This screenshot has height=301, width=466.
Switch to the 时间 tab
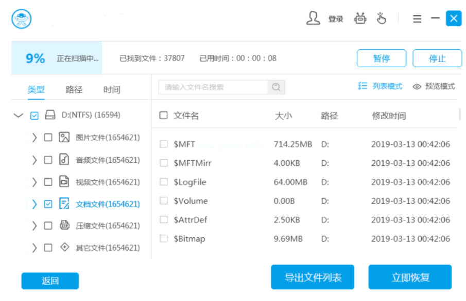tap(112, 89)
